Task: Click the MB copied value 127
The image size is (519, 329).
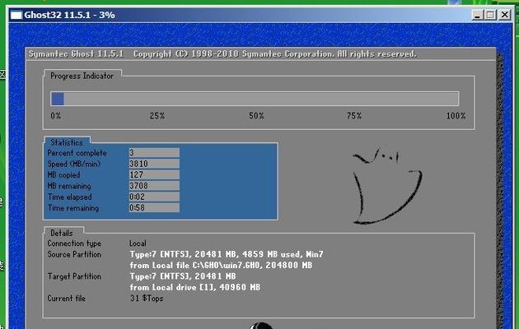Action: click(154, 174)
